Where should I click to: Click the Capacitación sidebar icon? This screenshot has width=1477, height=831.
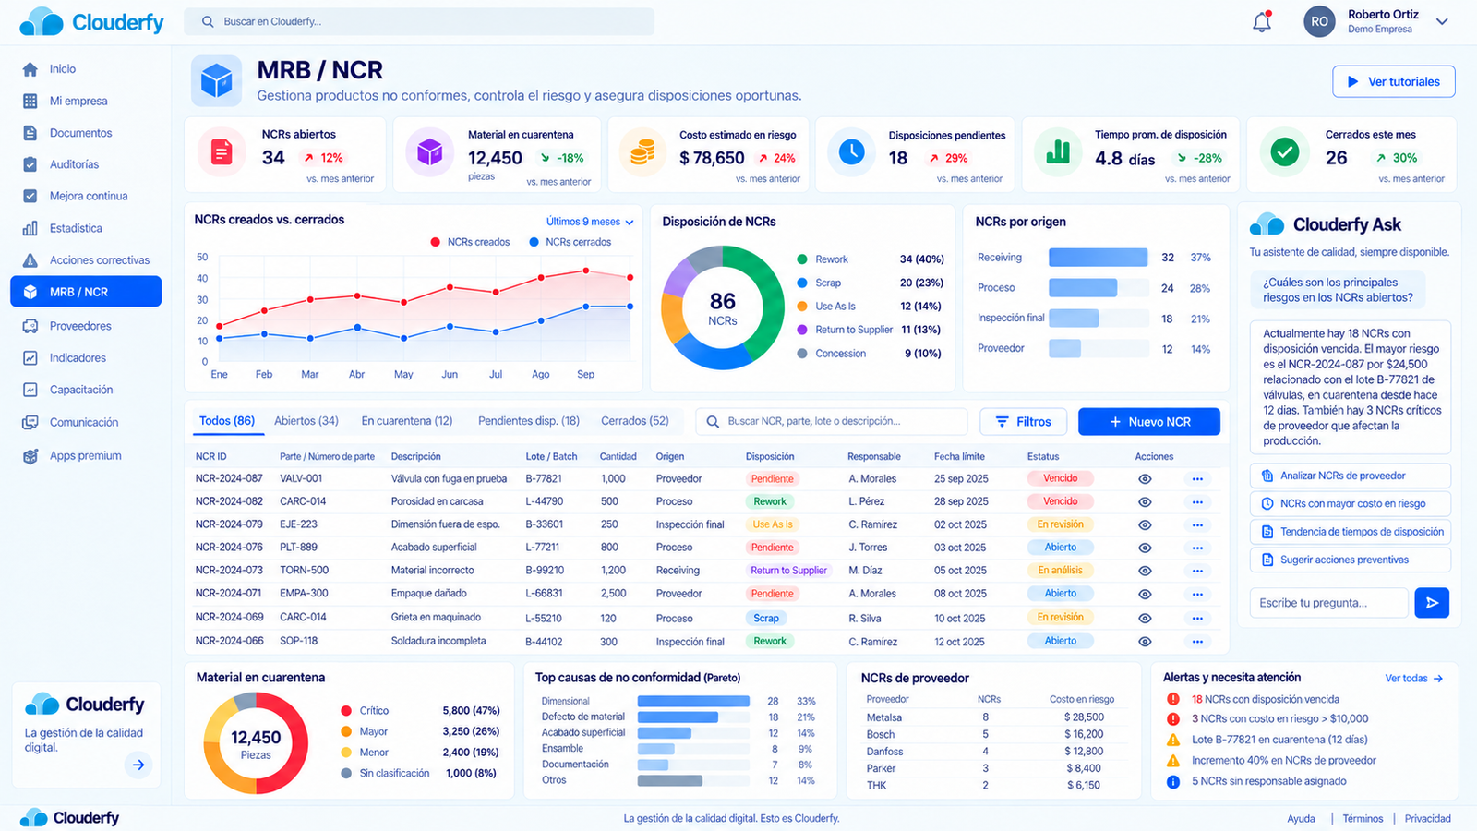click(30, 390)
